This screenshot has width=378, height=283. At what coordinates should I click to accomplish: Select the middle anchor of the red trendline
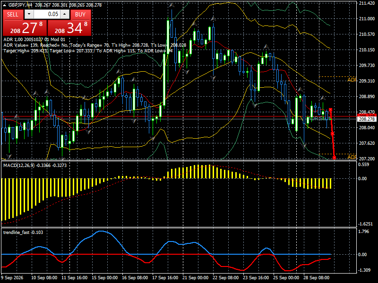(333, 134)
